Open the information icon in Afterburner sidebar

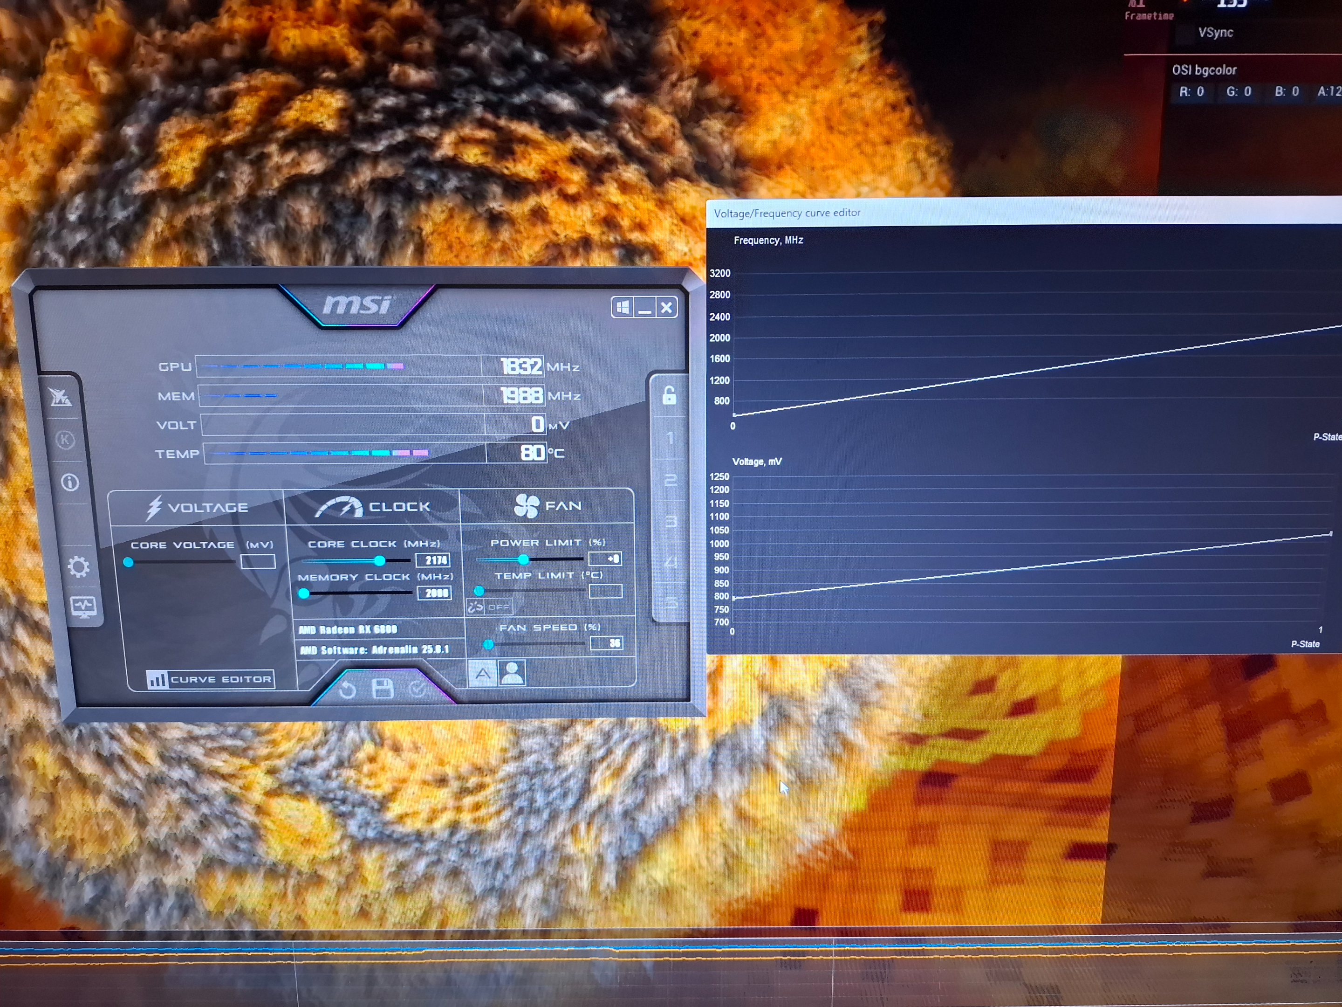coord(70,483)
